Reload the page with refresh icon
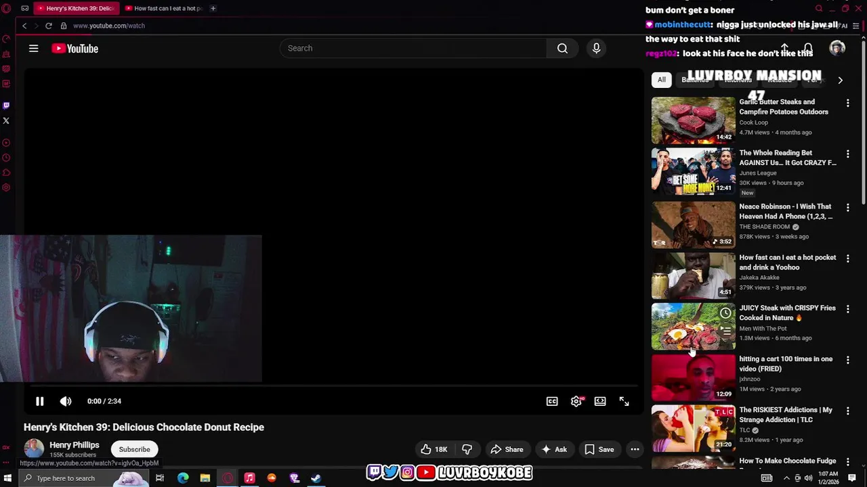Screen dimensions: 867x487 click(x=49, y=26)
